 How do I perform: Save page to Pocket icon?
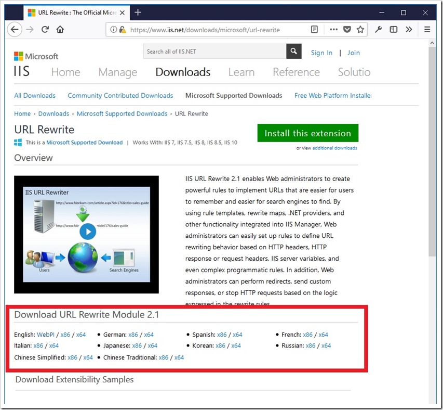(x=347, y=30)
